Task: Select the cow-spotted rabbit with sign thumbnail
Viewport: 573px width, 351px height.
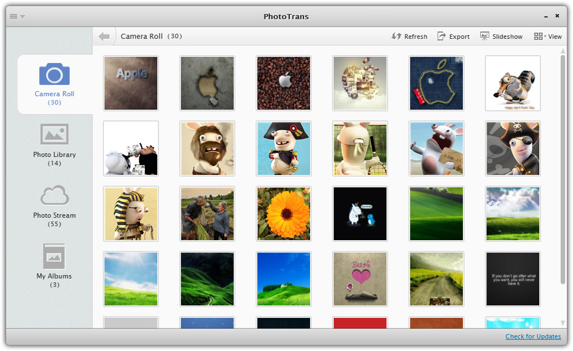Action: pos(436,148)
